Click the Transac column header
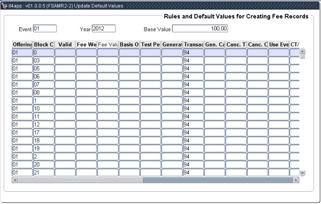 (193, 44)
